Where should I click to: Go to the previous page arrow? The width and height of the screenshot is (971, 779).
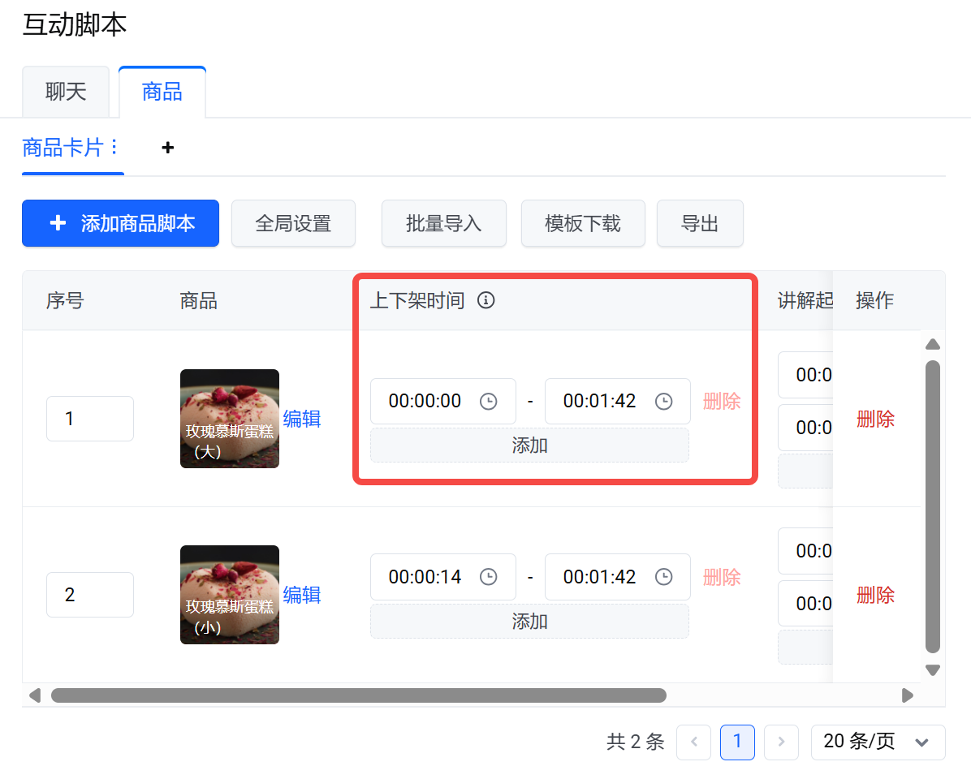(x=694, y=742)
